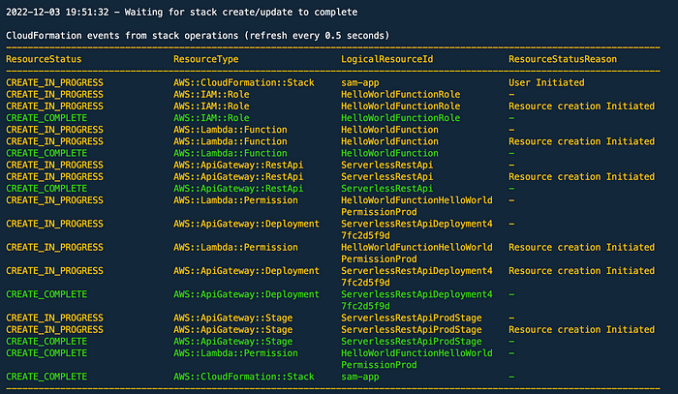Click the green HelloWorldFunctionRole logical ID
Image resolution: width=678 pixels, height=394 pixels.
point(400,118)
